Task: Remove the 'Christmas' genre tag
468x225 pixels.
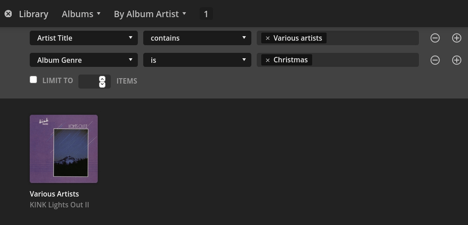Action: pyautogui.click(x=268, y=60)
